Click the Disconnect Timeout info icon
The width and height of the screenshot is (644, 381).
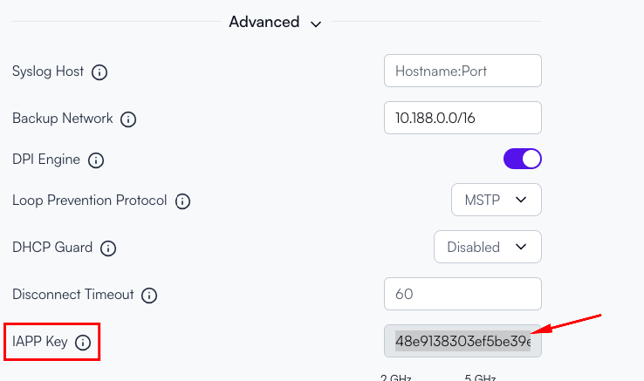(x=149, y=296)
